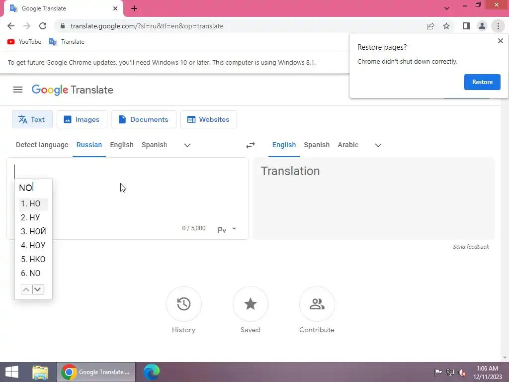Pick suggestion 1. НО
The width and height of the screenshot is (509, 382).
pyautogui.click(x=33, y=203)
